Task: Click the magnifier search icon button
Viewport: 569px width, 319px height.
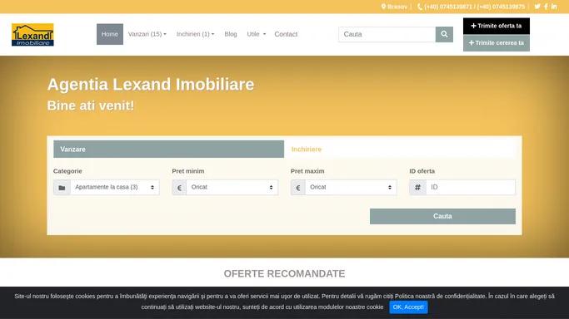Action: coord(444,34)
